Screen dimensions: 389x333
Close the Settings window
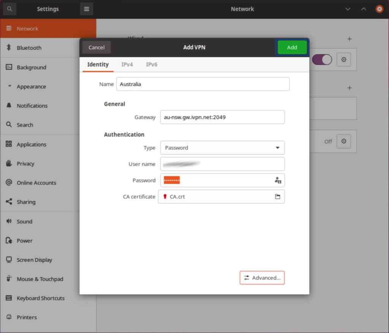click(x=379, y=9)
